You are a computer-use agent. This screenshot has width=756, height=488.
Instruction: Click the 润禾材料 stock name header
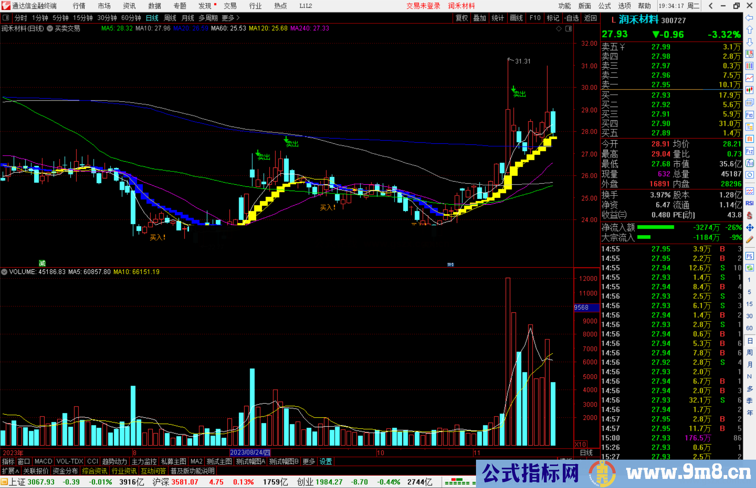638,20
